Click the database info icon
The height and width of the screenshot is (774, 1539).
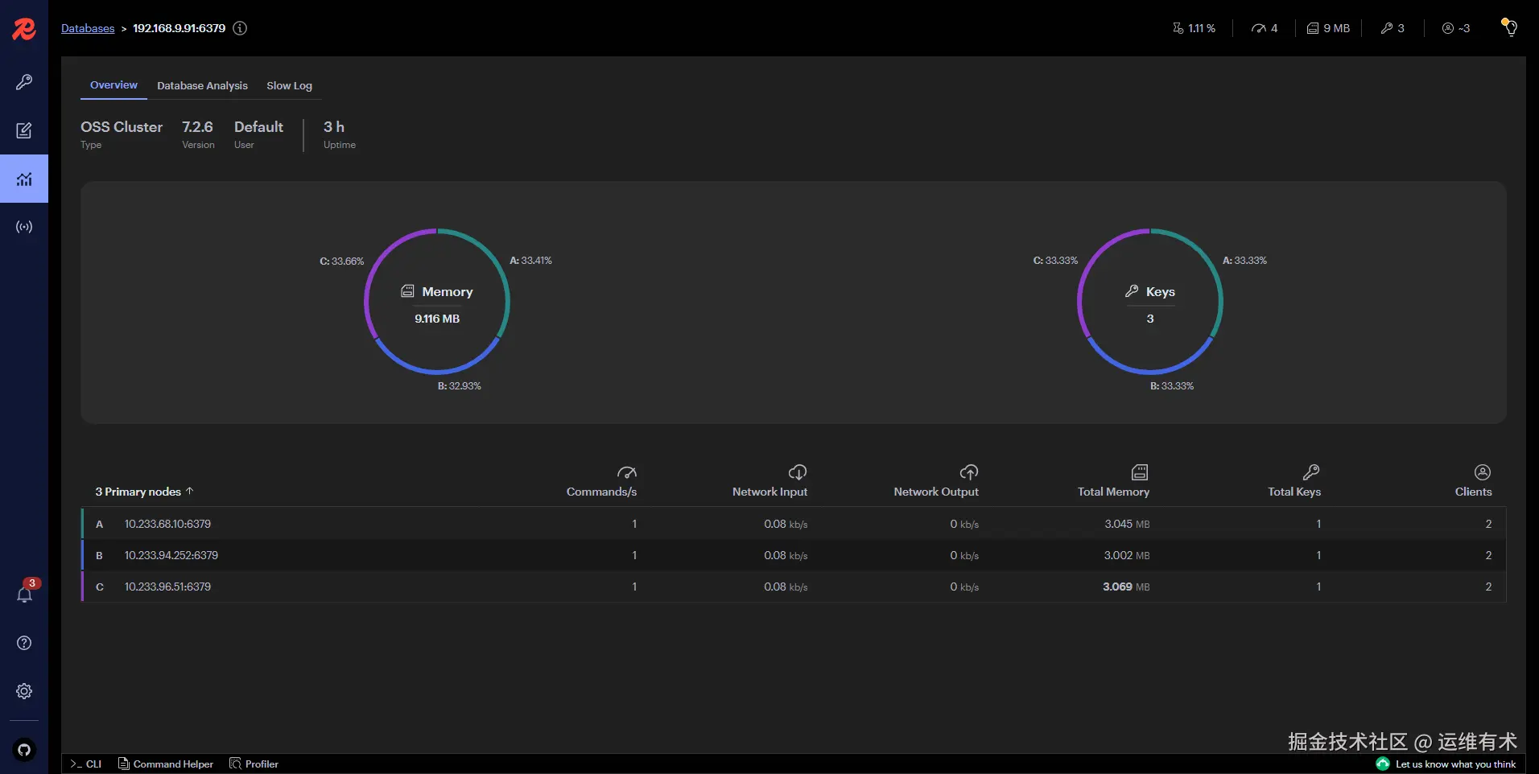click(239, 28)
